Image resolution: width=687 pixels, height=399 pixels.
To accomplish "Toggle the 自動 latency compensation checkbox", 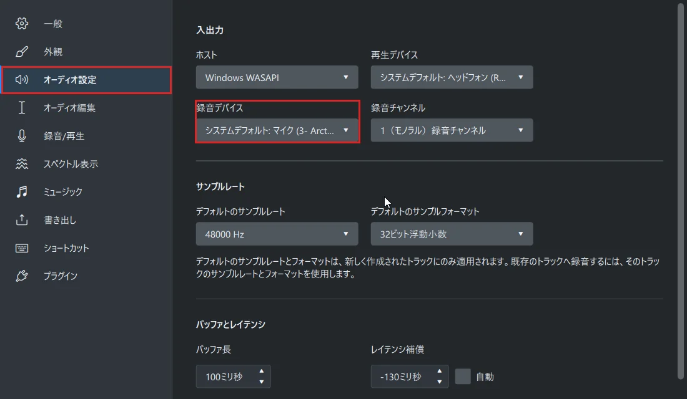I will [x=463, y=377].
